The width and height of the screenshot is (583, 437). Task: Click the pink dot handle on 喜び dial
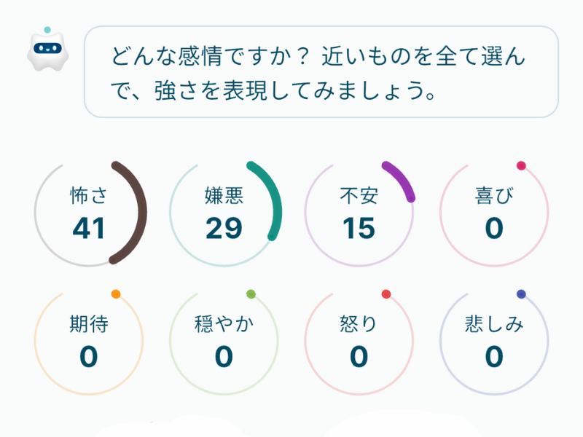pyautogui.click(x=520, y=165)
